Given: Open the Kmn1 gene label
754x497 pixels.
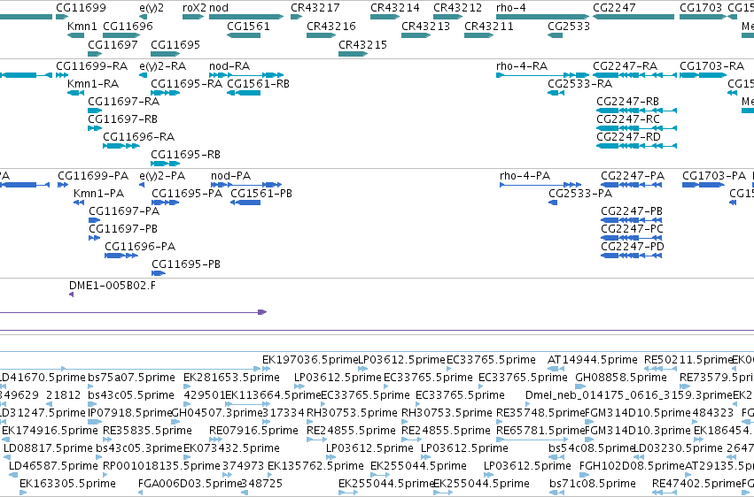Looking at the screenshot, I should pyautogui.click(x=82, y=26).
